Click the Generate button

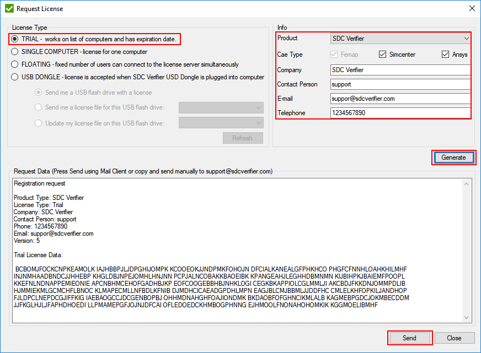click(x=454, y=158)
